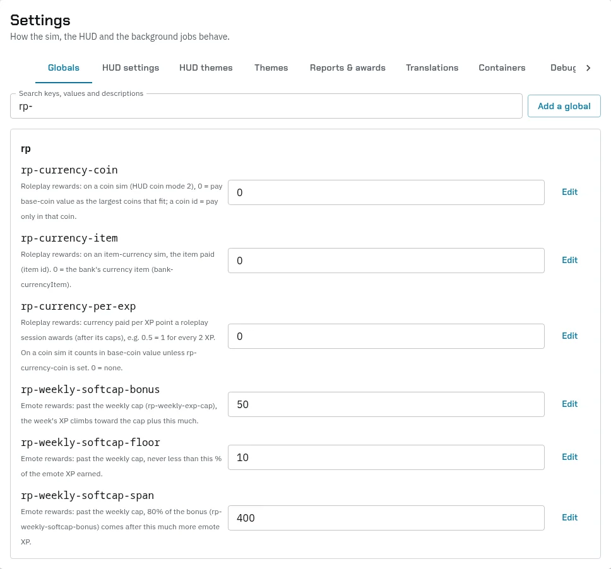Edit rp-weekly-softcap-span value
Viewport: 611px width, 569px height.
pos(569,518)
